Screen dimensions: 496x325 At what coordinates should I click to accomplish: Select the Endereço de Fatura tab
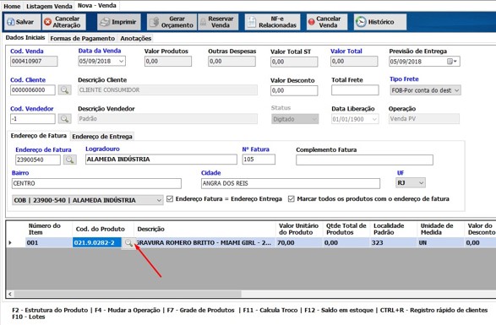click(39, 136)
